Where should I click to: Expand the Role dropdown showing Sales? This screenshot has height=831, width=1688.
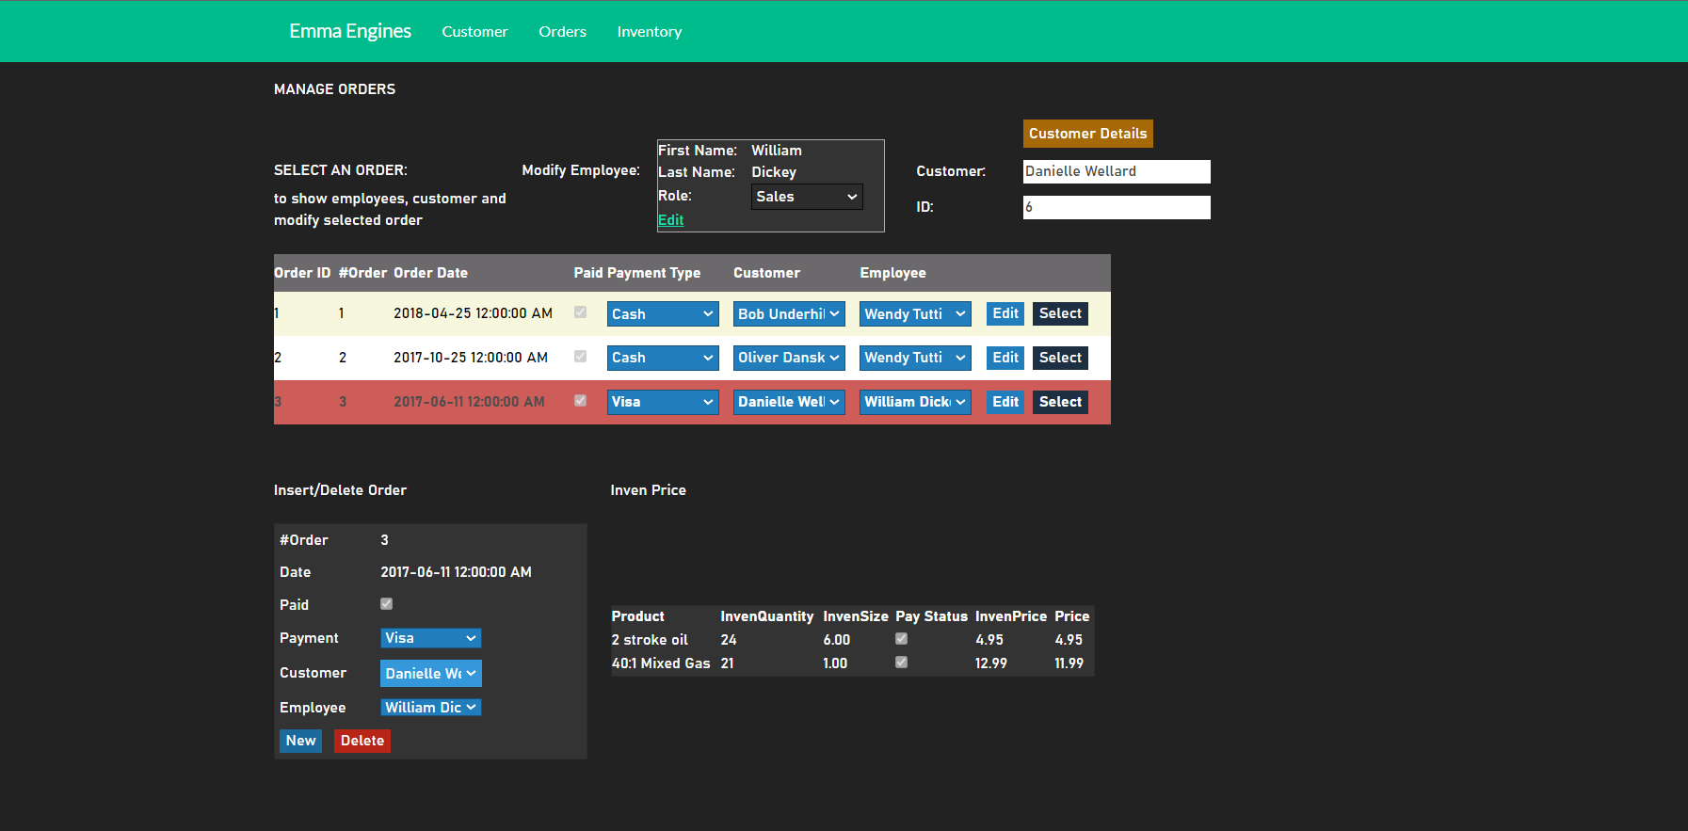807,197
